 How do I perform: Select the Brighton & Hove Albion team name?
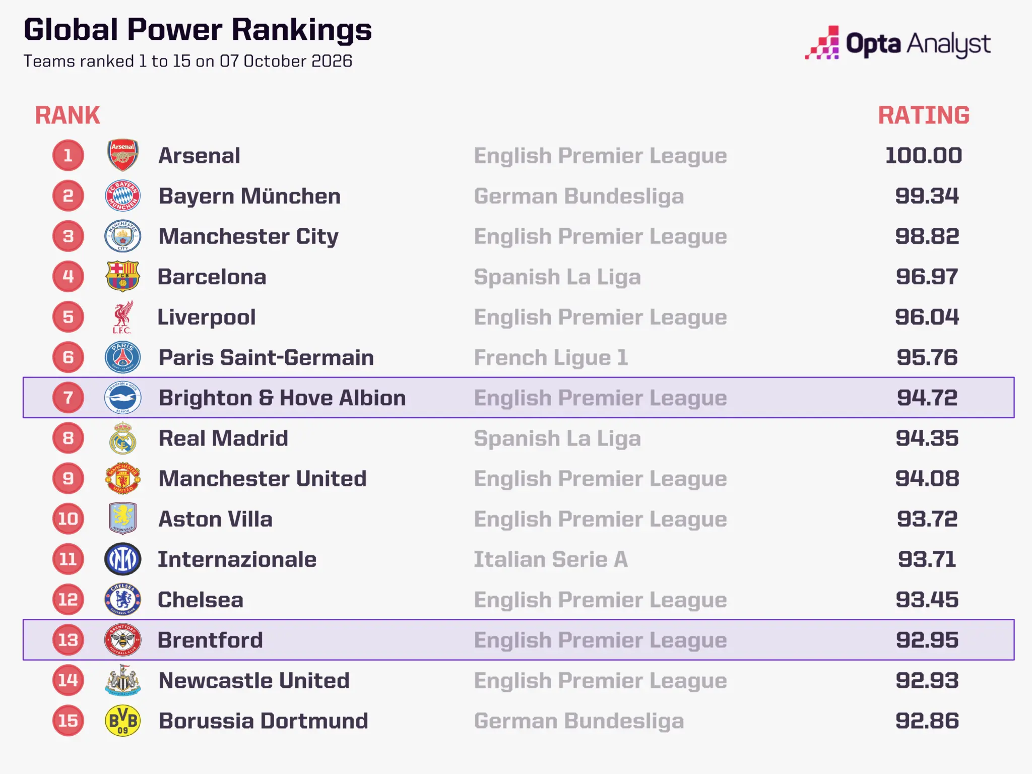click(x=282, y=398)
